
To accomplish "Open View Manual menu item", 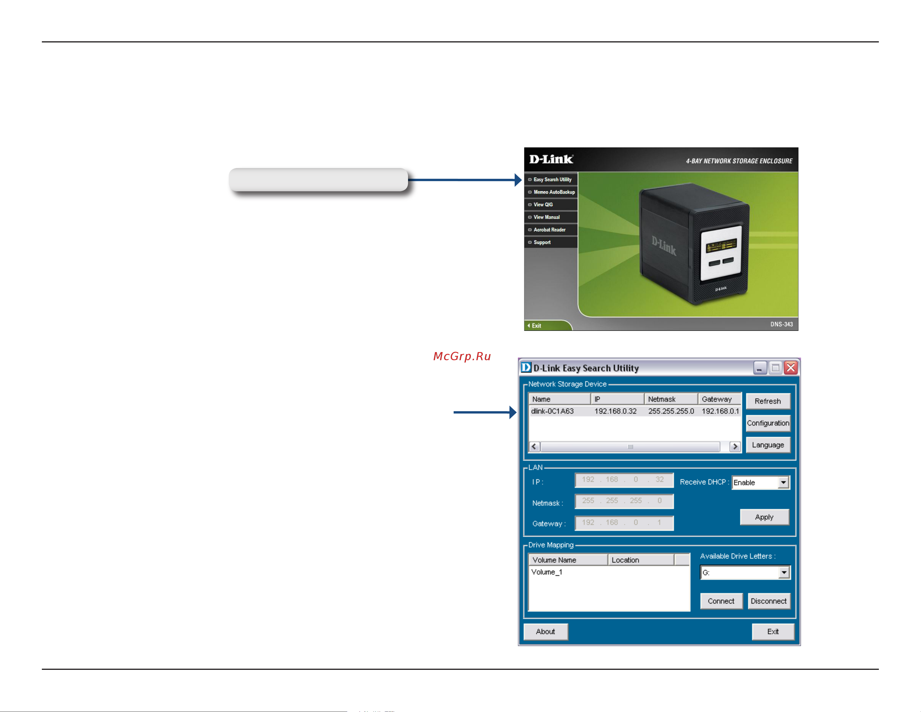I will tap(551, 217).
